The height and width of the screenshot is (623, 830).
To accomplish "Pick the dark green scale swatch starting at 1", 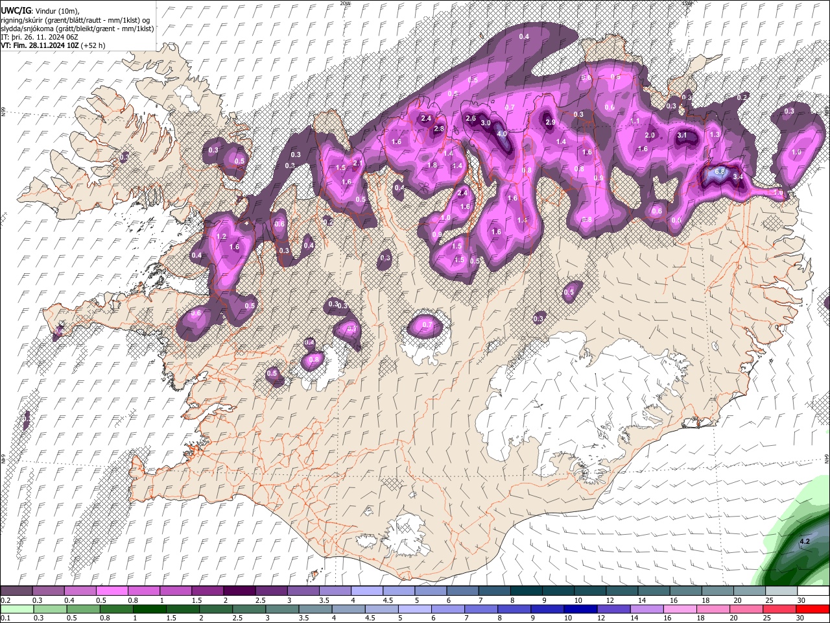I will click(x=150, y=609).
